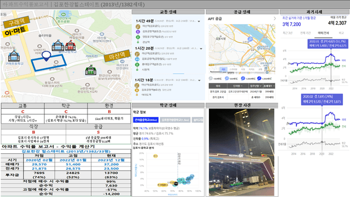Viewport: 350px width, 197px height.
Task: Open the APT 공급 chevron arrow
Action: [275, 19]
